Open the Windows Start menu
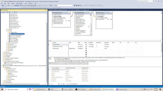Viewport: 163px width, 91px height. click(2, 89)
